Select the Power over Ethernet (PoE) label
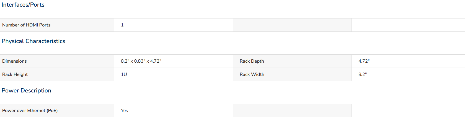Viewport: 465px width, 117px height. coord(30,110)
